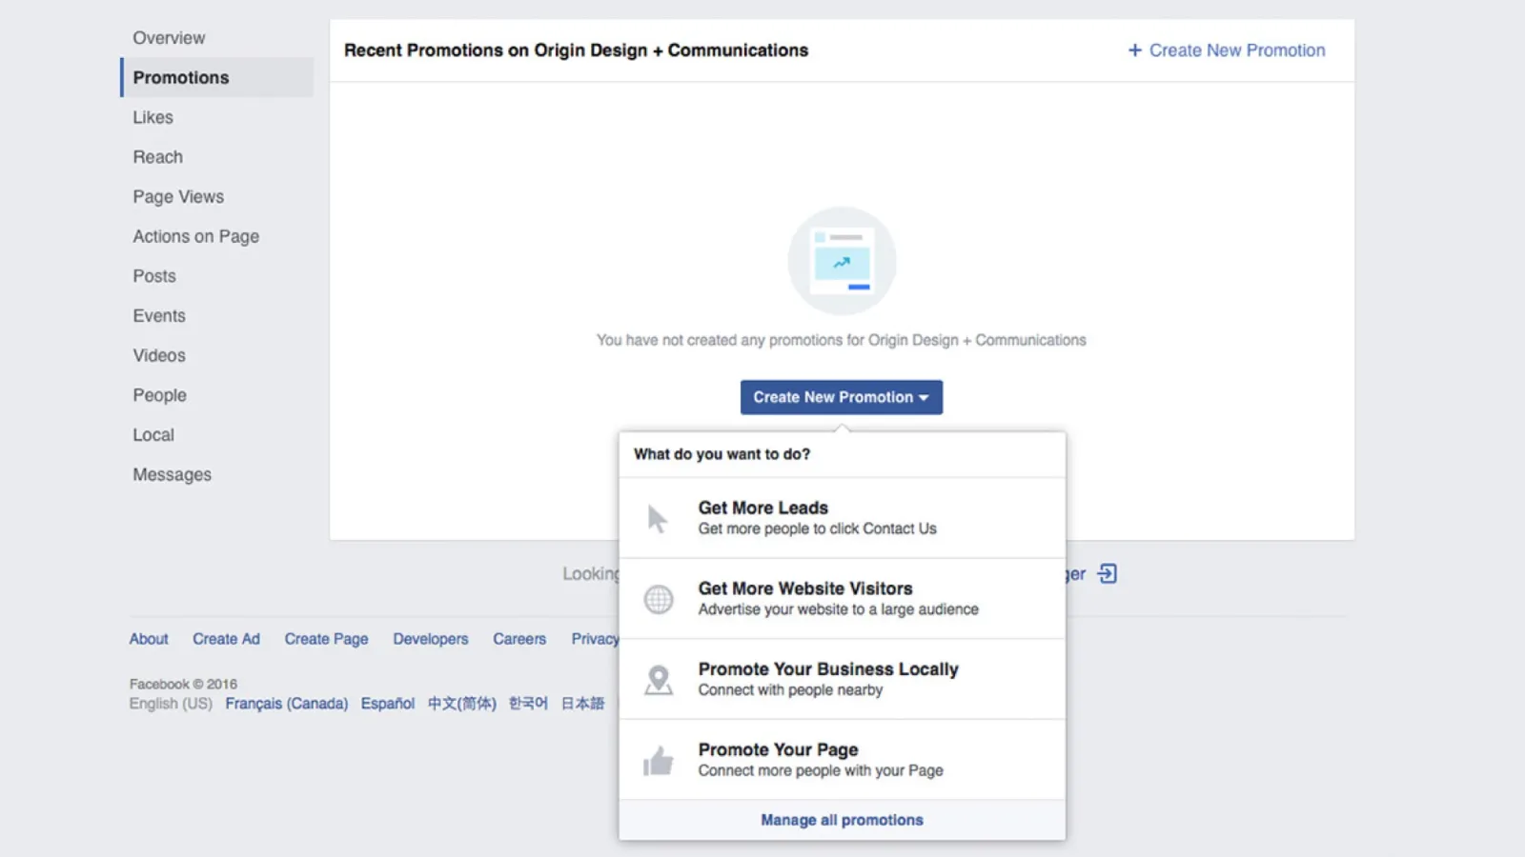Viewport: 1525px width, 857px height.
Task: Click the cursor icon beside Get More Leads
Action: 658,519
